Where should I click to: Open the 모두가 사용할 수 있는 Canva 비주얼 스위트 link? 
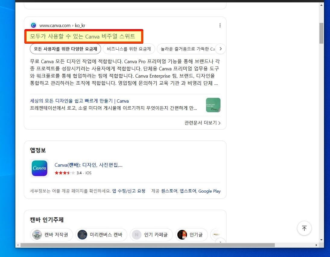coord(83,36)
